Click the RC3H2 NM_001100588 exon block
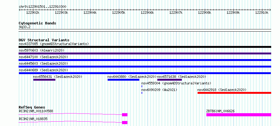This screenshot has width=280, height=126. 125,115
